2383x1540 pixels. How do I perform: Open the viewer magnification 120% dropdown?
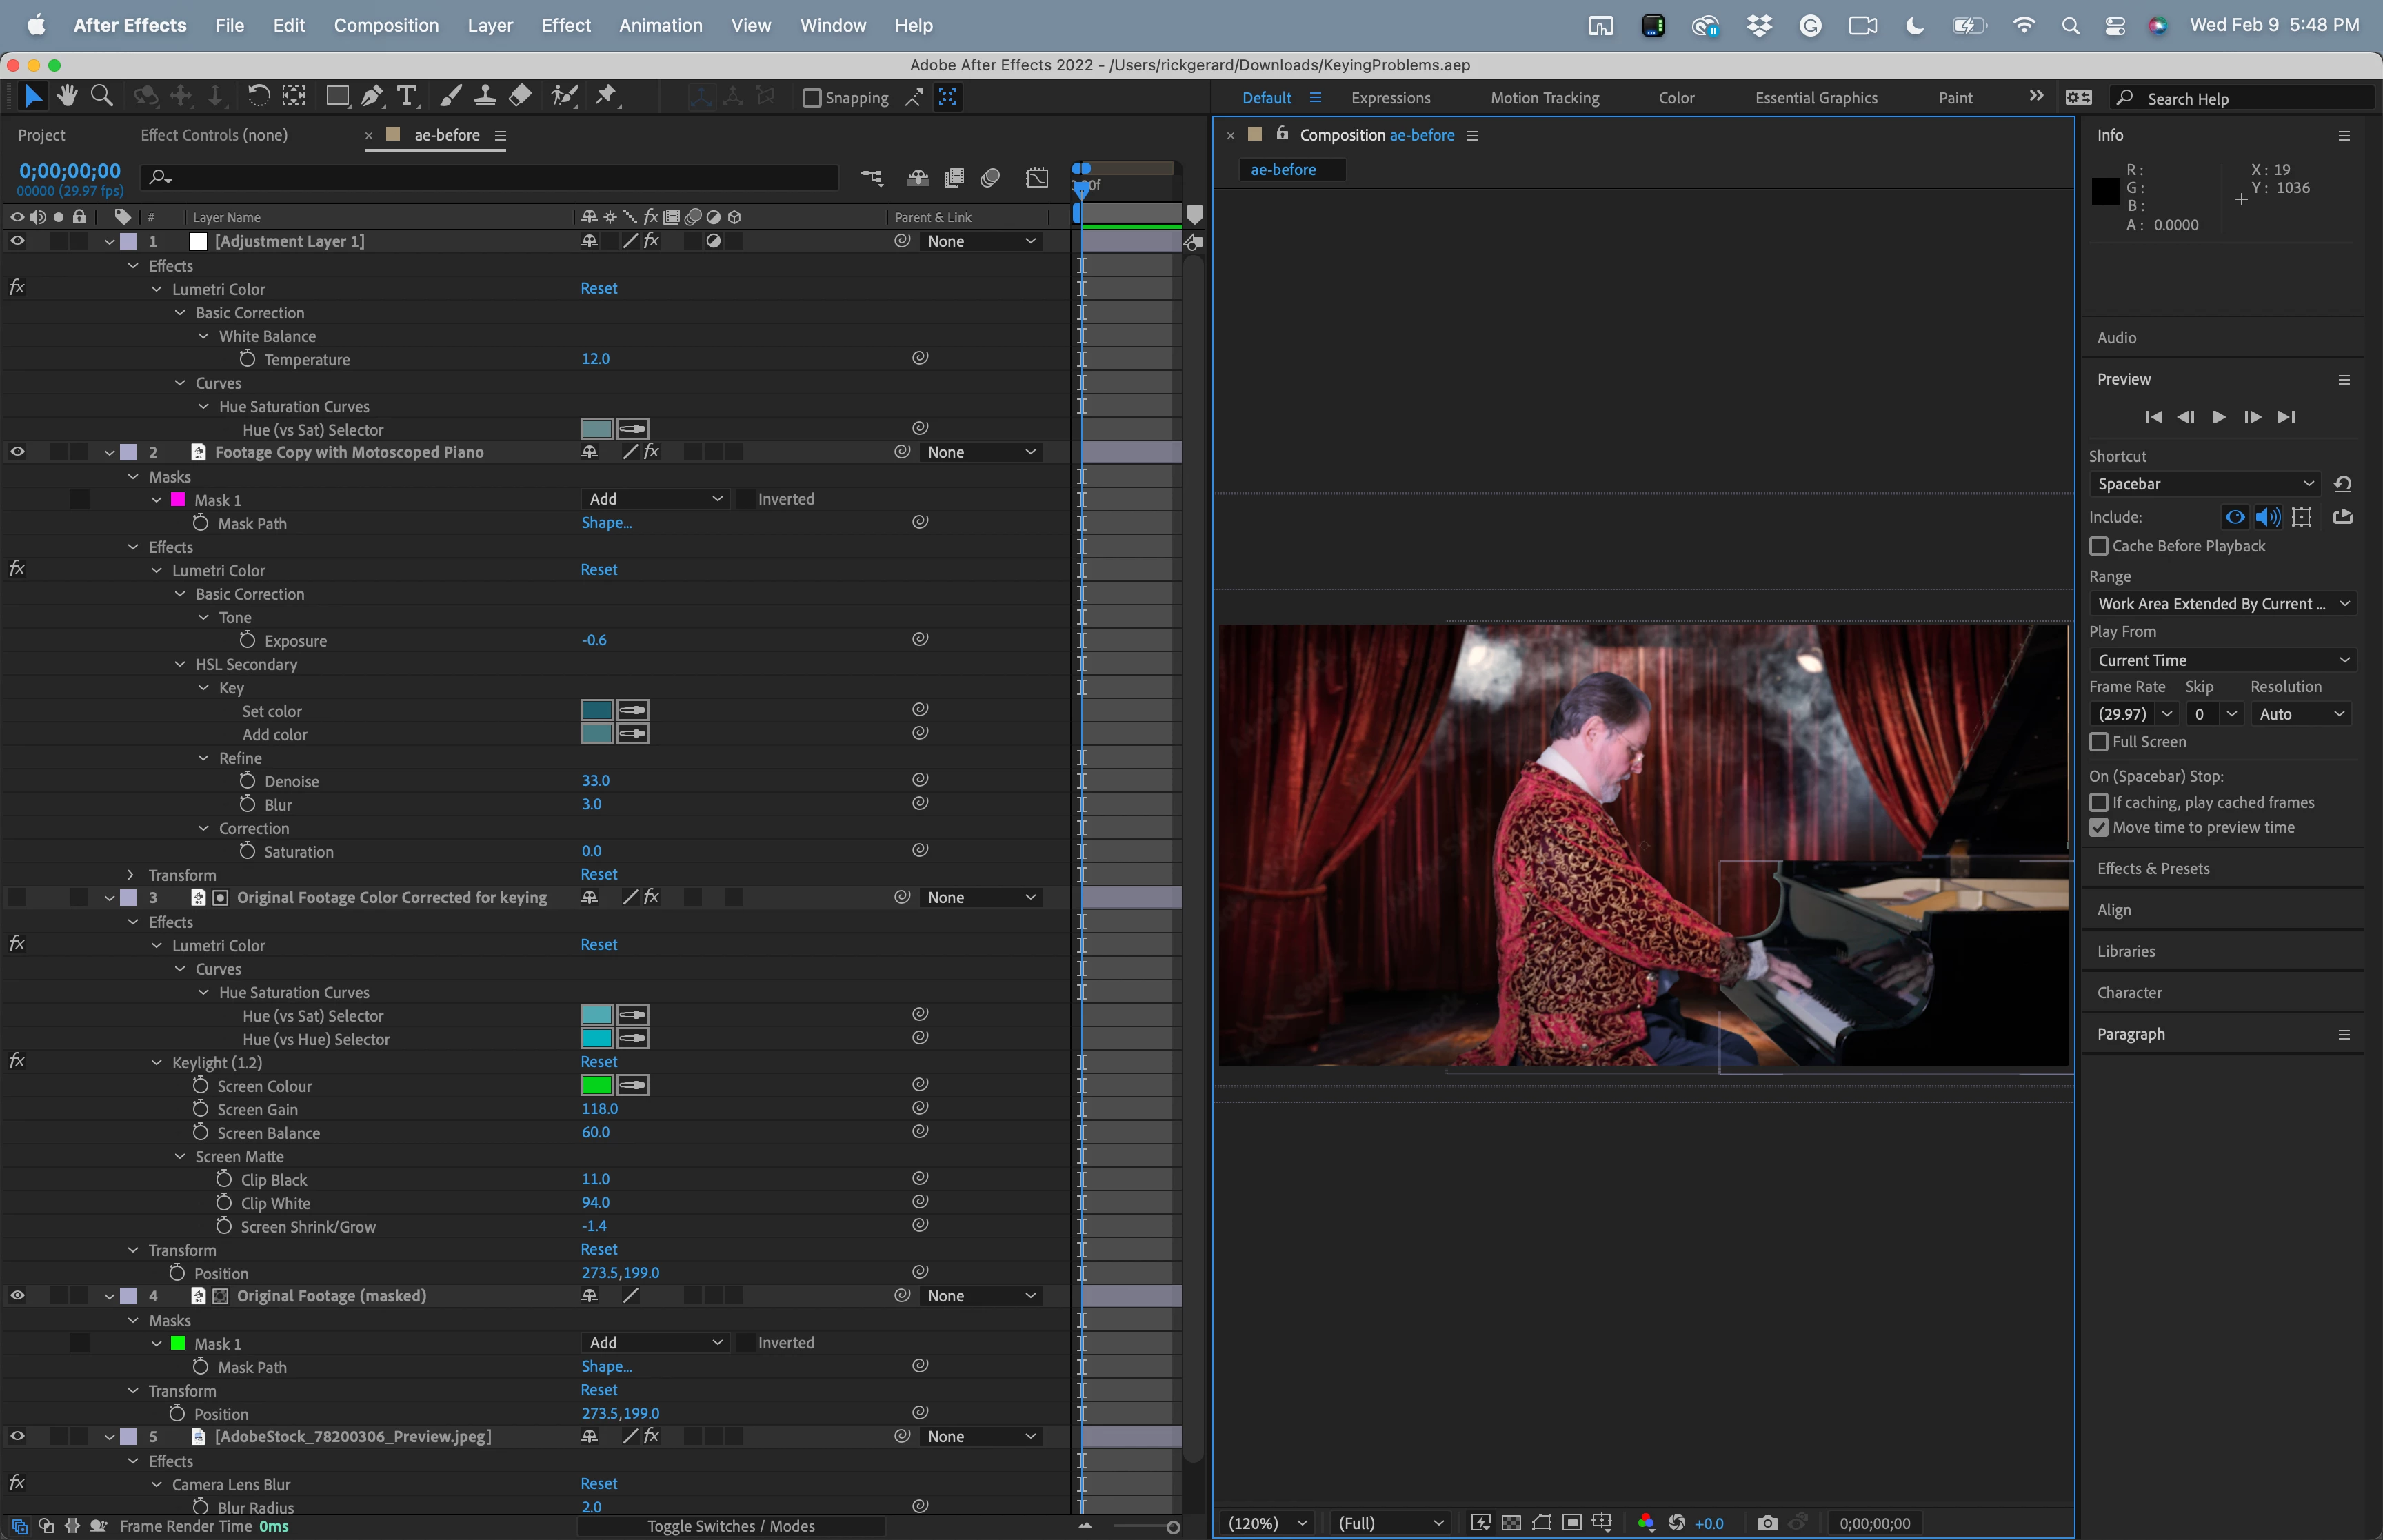click(x=1267, y=1523)
